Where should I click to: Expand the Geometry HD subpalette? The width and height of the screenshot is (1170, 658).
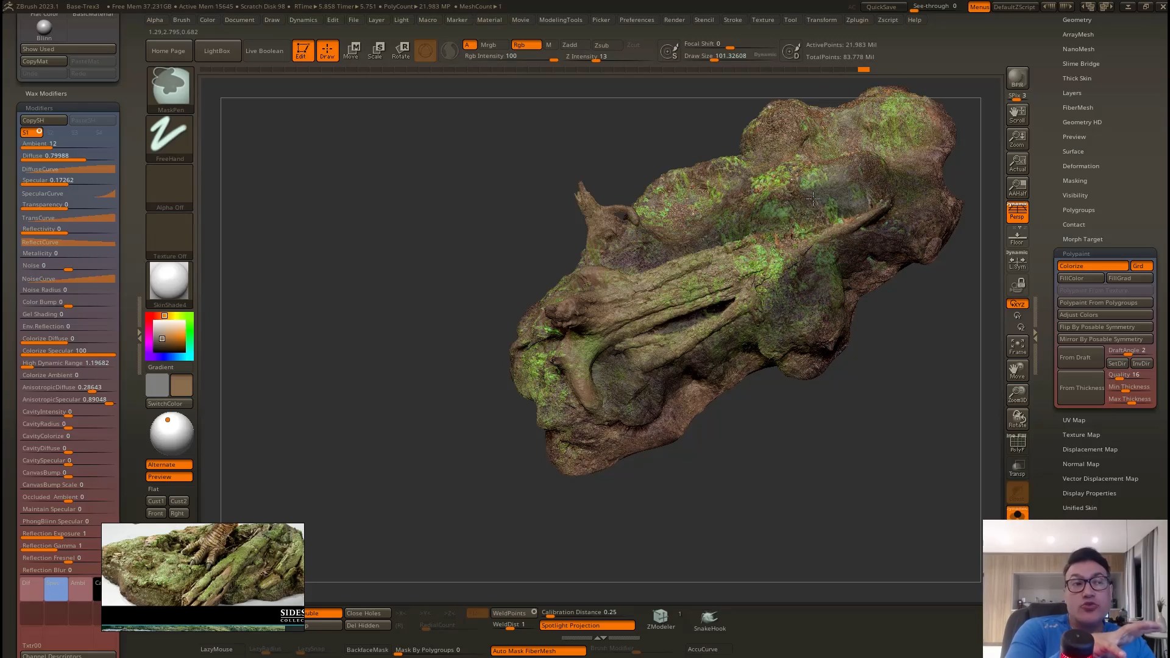tap(1082, 122)
